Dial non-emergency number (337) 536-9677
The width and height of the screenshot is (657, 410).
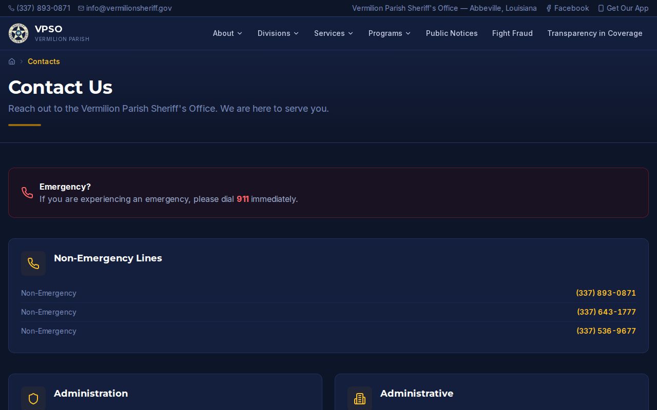[606, 331]
